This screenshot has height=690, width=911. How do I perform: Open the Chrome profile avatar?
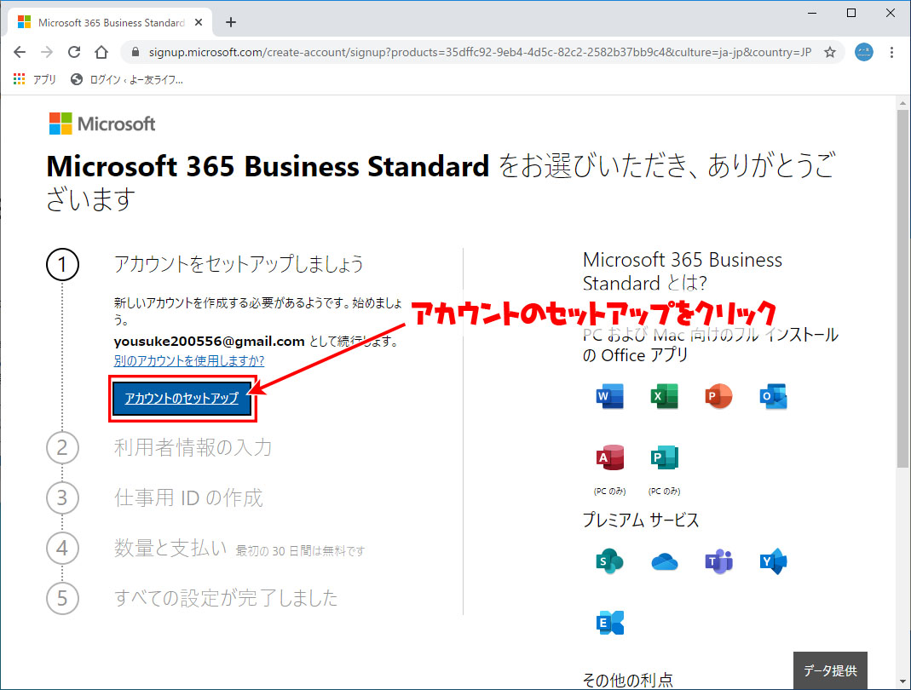click(864, 52)
